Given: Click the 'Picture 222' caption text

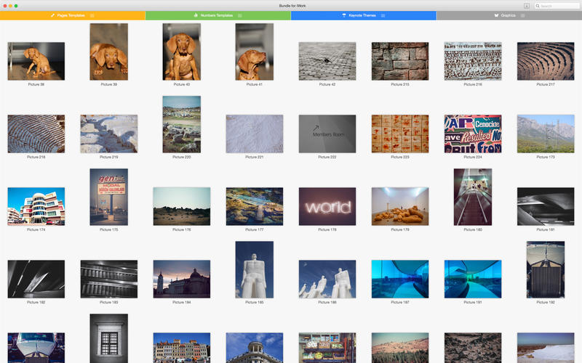Looking at the screenshot, I should 327,157.
